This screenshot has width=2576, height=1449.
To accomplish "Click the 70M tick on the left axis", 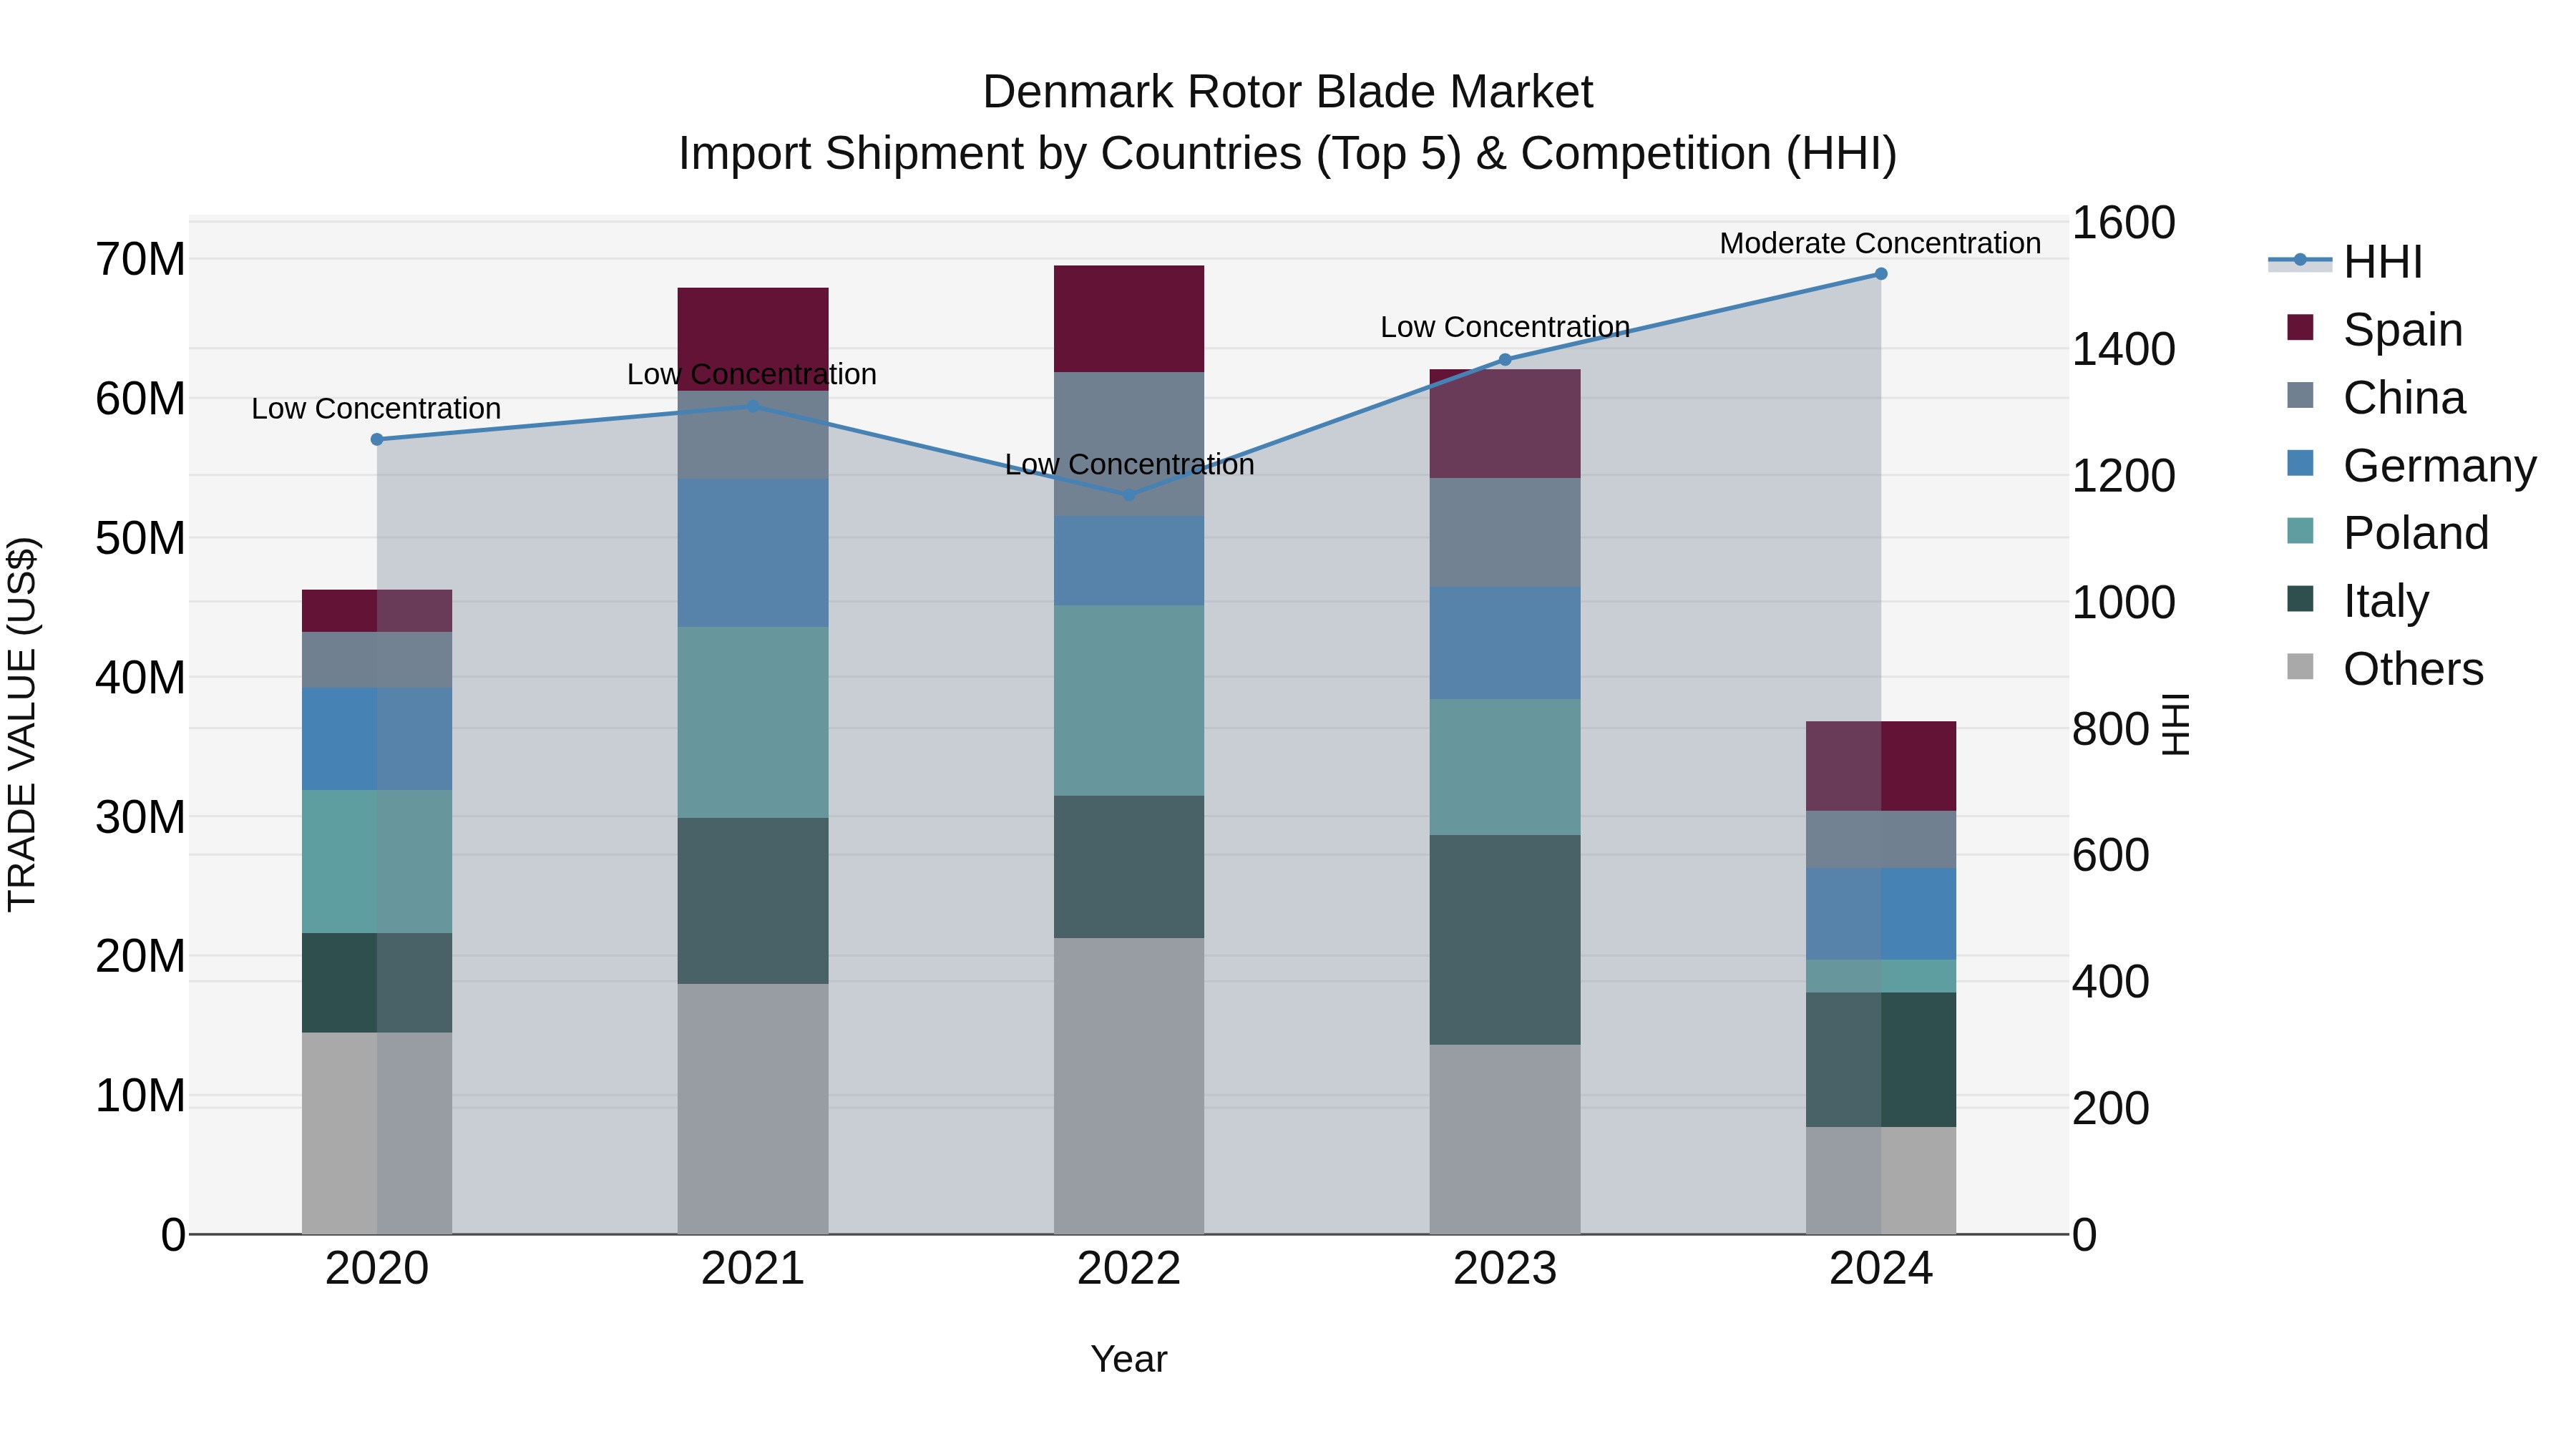I will click(x=140, y=260).
